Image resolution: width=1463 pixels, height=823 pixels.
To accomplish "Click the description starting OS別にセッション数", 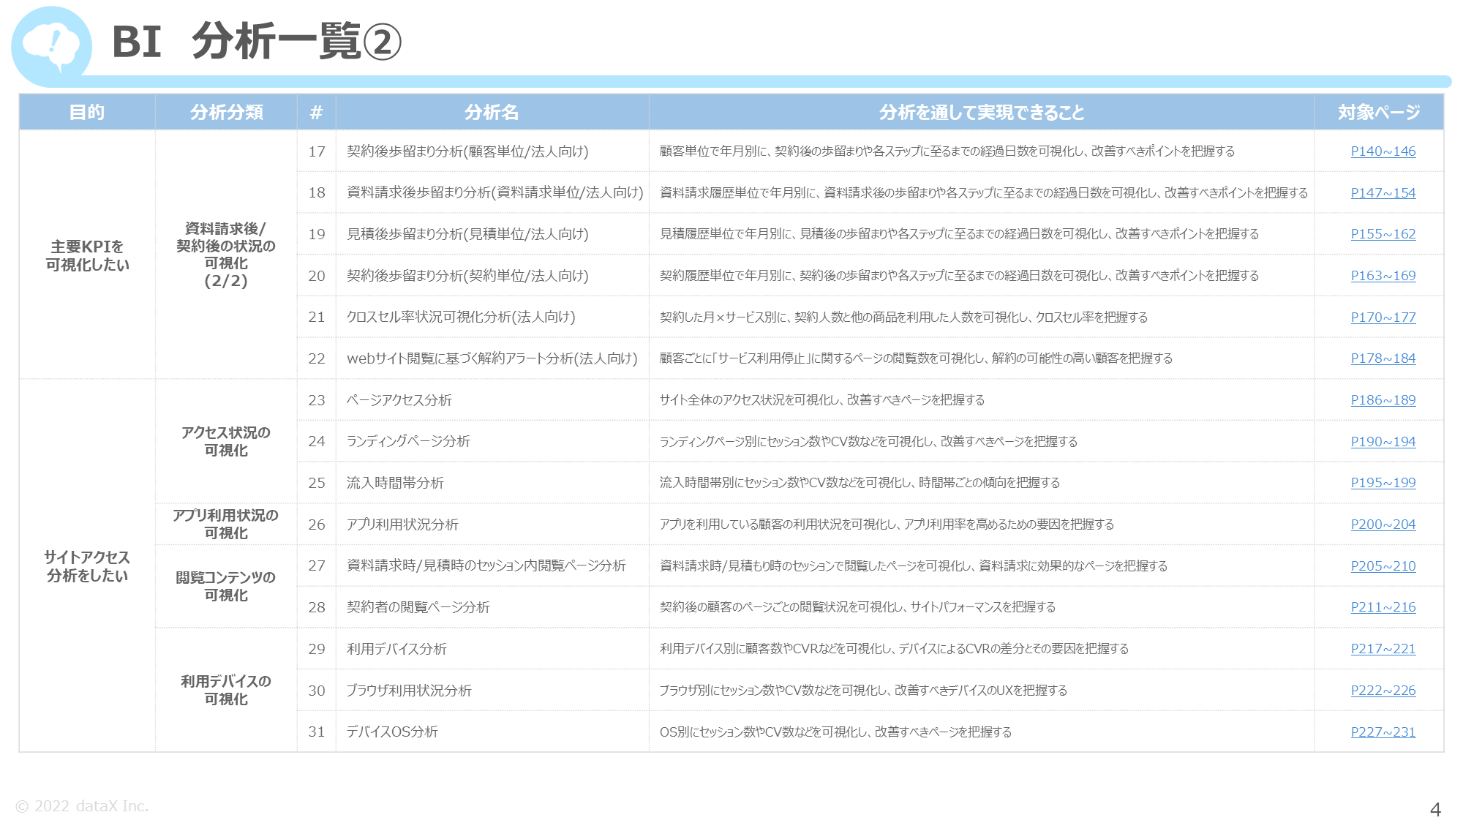I will point(835,732).
